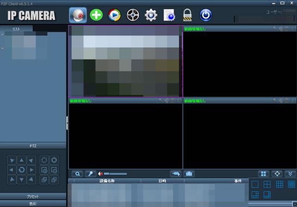This screenshot has width=297, height=207.
Task: Click the dashed ring iris close icon
Action: 44,160
